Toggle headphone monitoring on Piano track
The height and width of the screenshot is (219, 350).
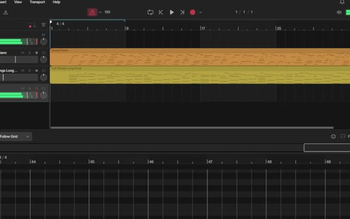(43, 53)
